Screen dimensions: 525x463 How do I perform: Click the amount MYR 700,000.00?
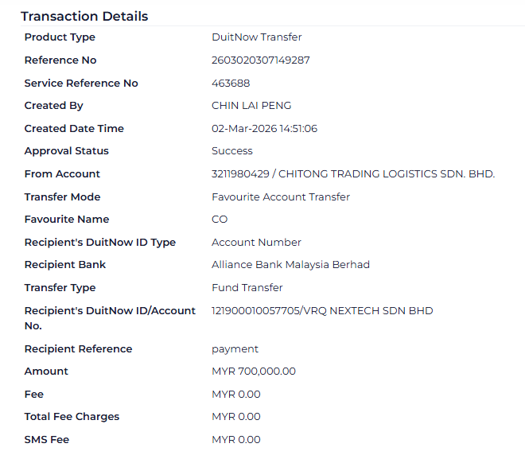(x=254, y=372)
